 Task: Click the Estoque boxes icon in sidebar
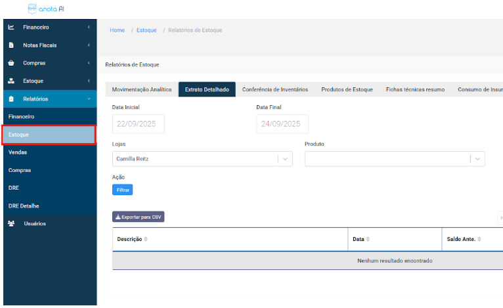[x=11, y=81]
